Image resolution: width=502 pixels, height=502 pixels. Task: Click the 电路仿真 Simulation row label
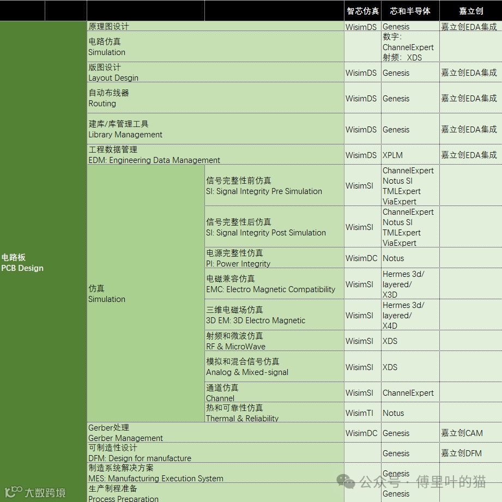pyautogui.click(x=215, y=47)
